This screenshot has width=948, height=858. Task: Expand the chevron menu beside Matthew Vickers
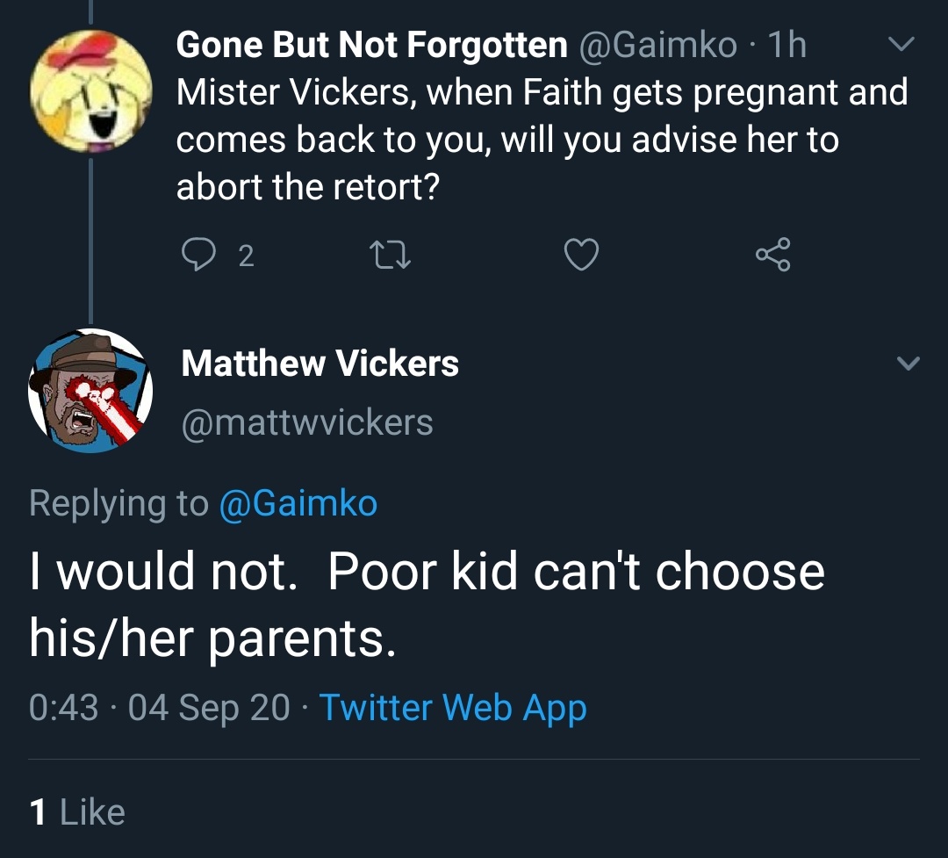(908, 363)
